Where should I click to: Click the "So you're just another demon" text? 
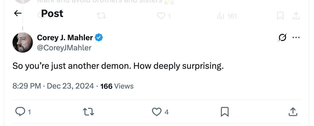click(118, 66)
